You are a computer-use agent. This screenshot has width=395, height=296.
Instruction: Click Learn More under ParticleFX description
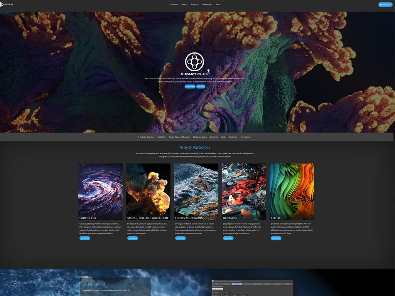pos(84,238)
